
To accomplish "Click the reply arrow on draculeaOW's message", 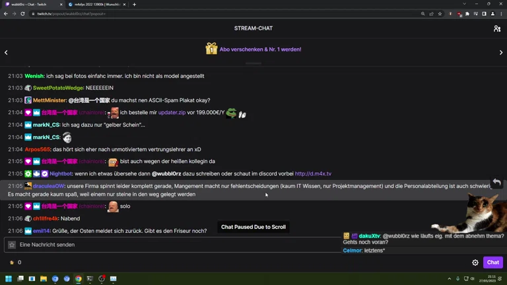I will coord(496,182).
